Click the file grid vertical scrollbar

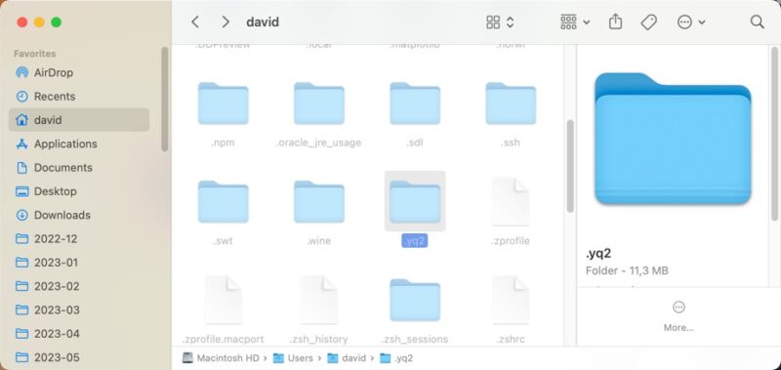click(x=570, y=166)
